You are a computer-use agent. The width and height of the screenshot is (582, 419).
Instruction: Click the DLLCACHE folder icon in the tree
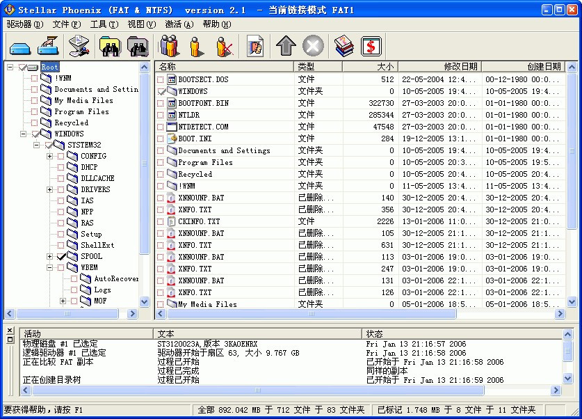tap(72, 178)
